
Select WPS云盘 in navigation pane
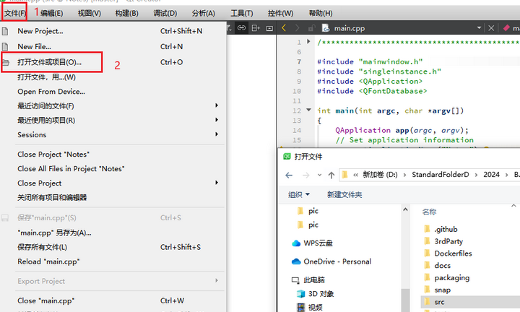[312, 243]
